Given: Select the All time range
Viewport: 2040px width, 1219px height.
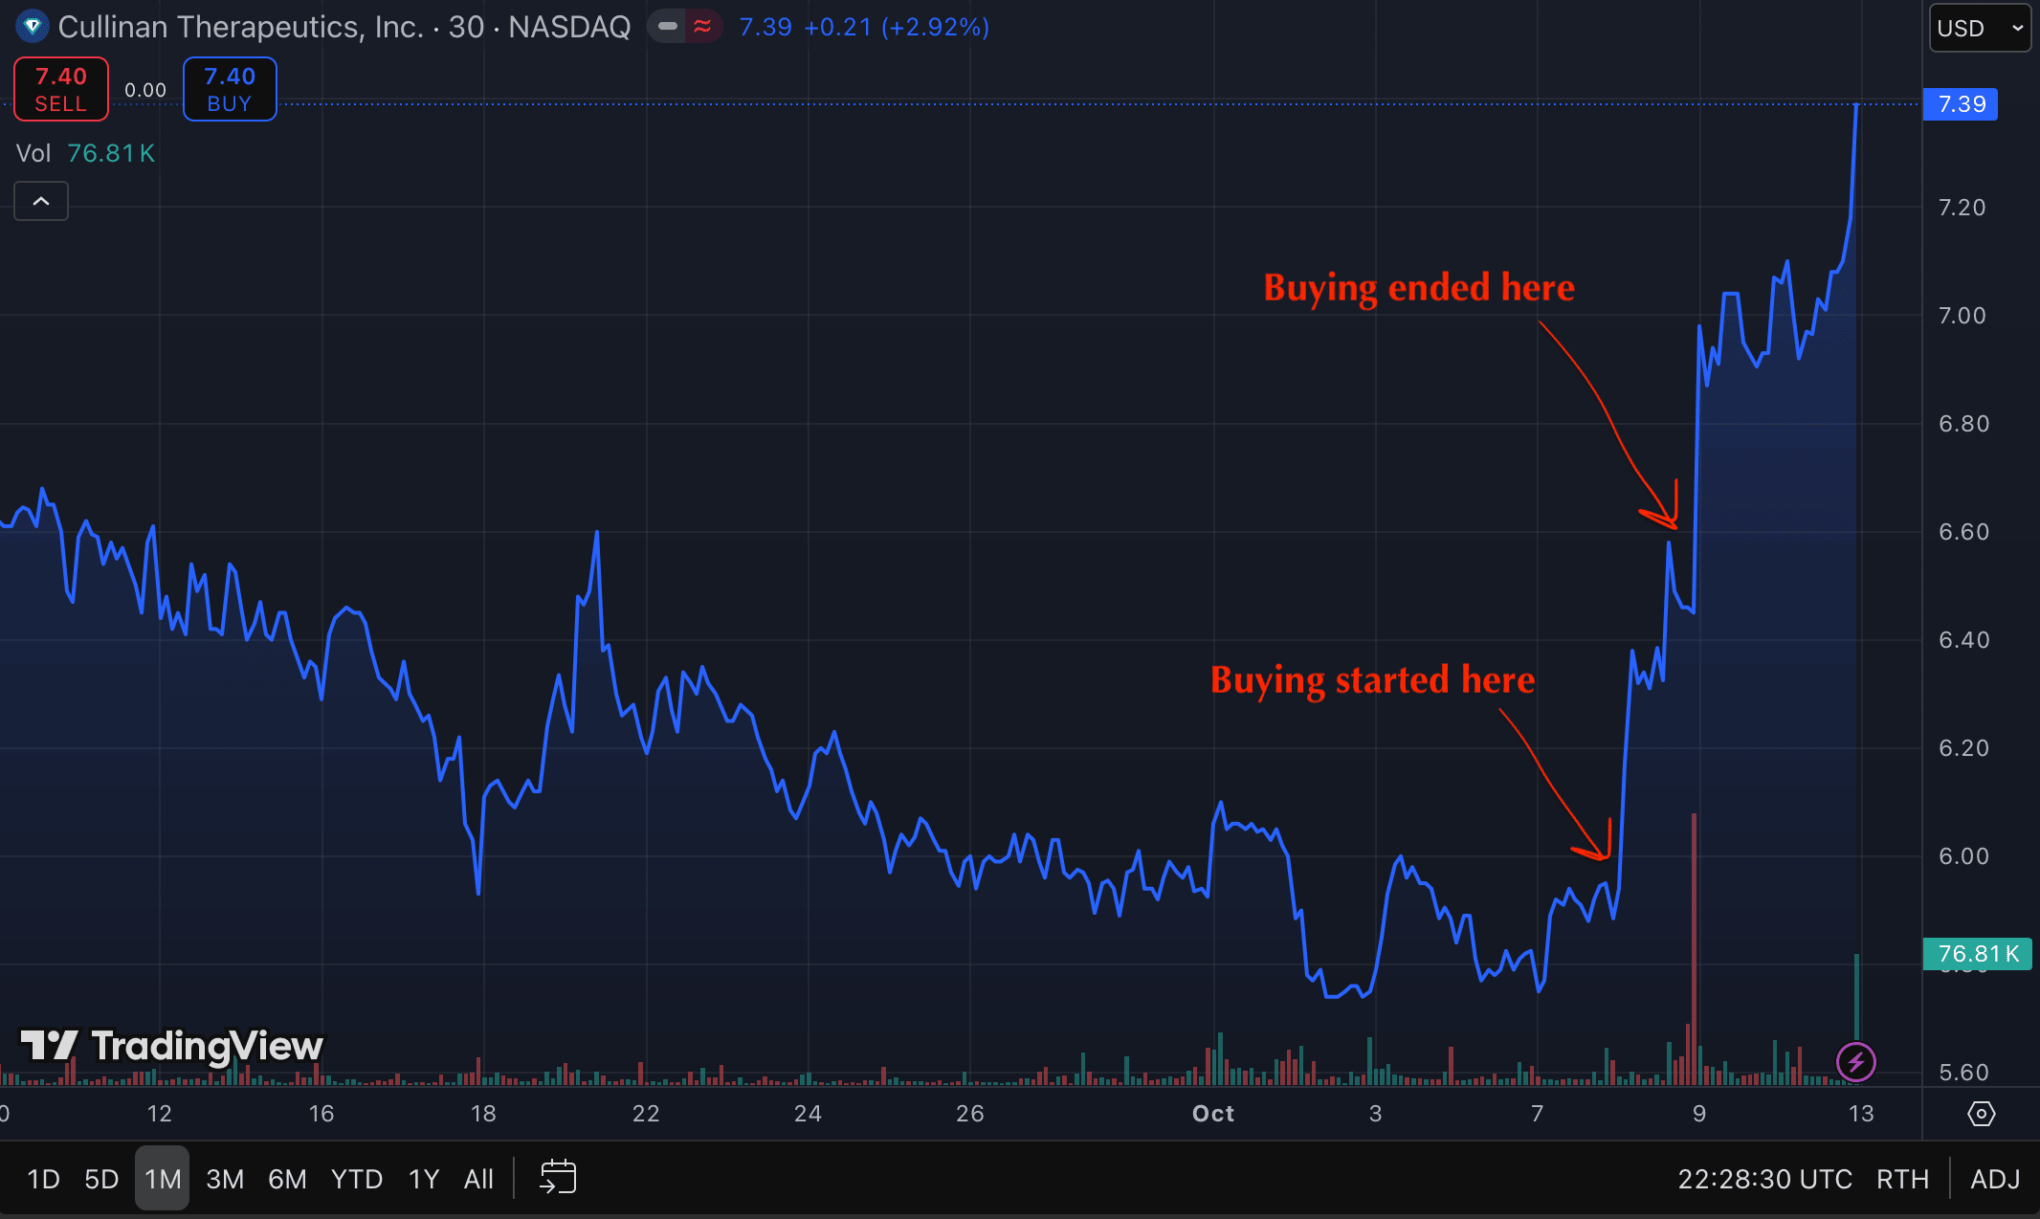Looking at the screenshot, I should (478, 1179).
